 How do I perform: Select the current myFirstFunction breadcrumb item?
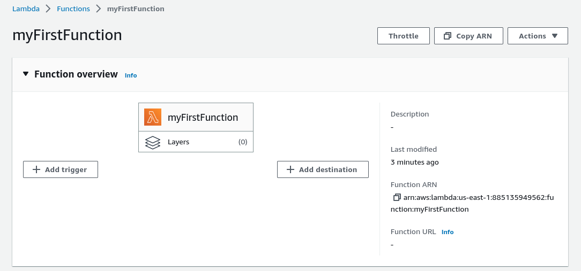136,9
